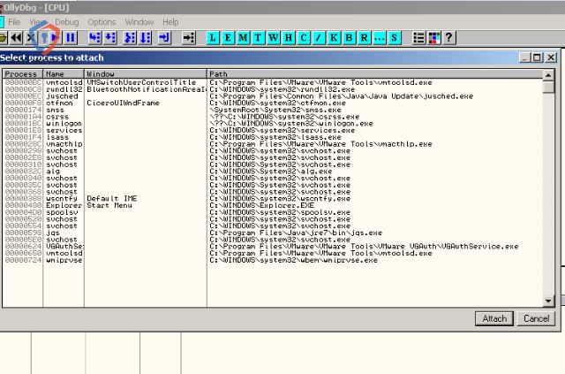Open the Options menu
Image resolution: width=565 pixels, height=374 pixels.
[102, 21]
